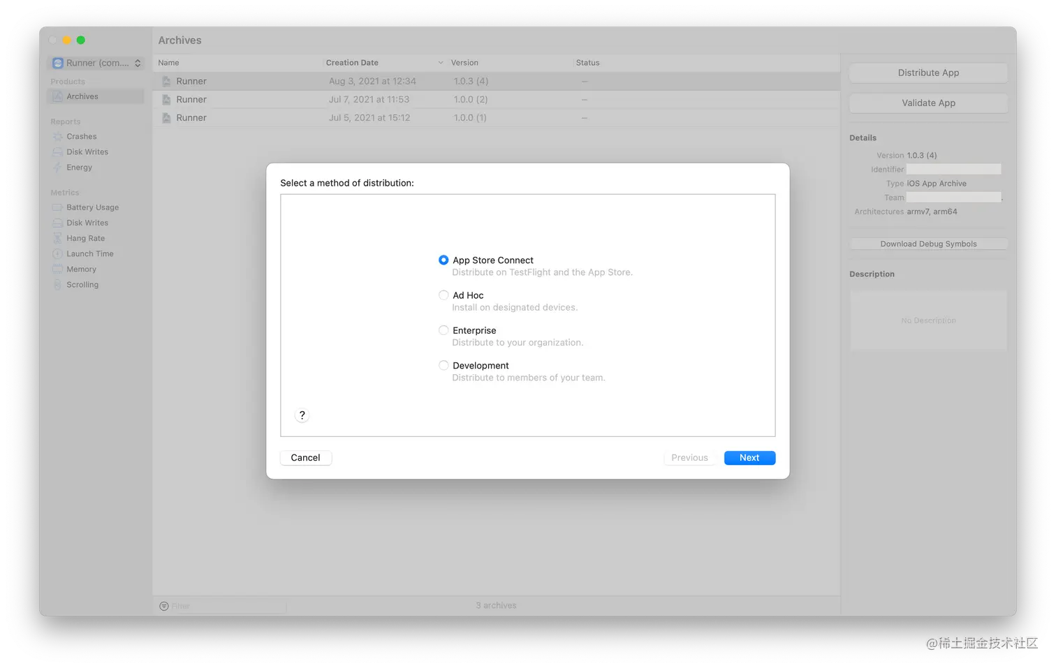Click Validate App button
1056x668 pixels.
[928, 103]
